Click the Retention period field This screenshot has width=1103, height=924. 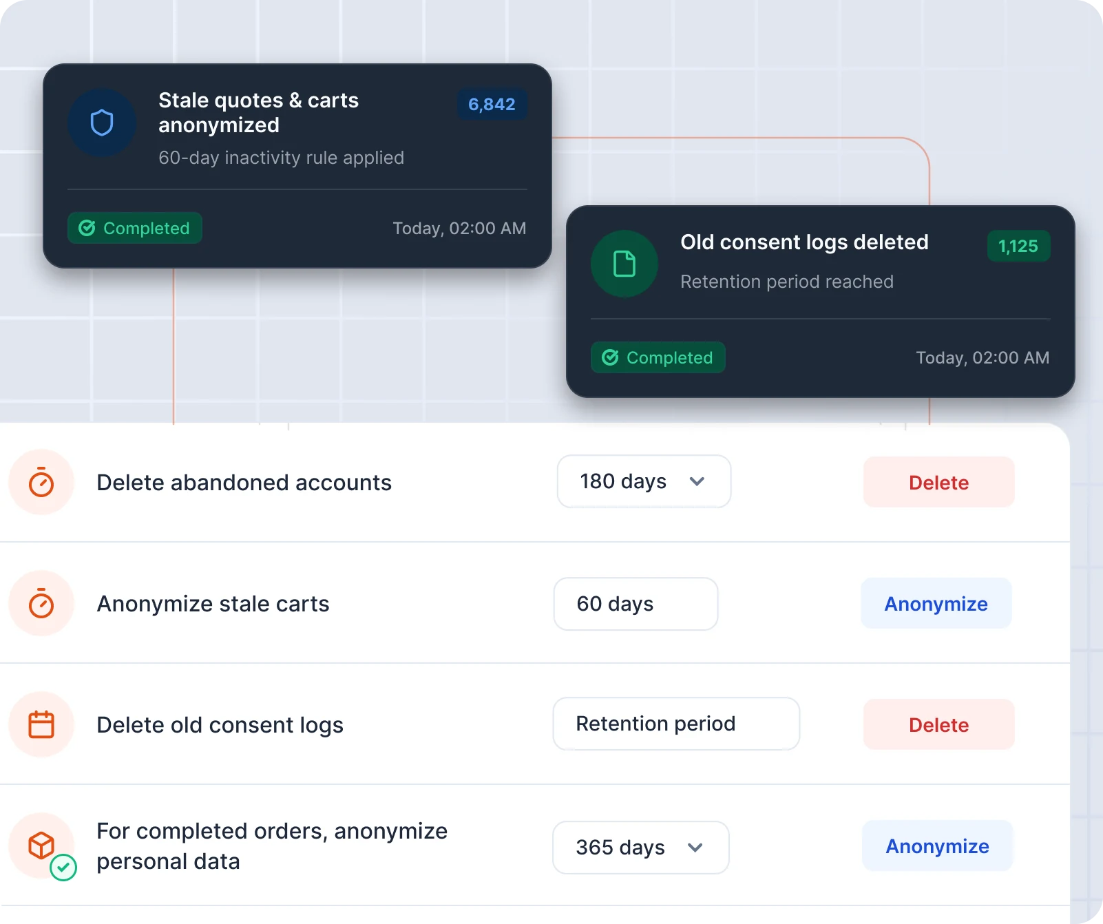tap(676, 724)
